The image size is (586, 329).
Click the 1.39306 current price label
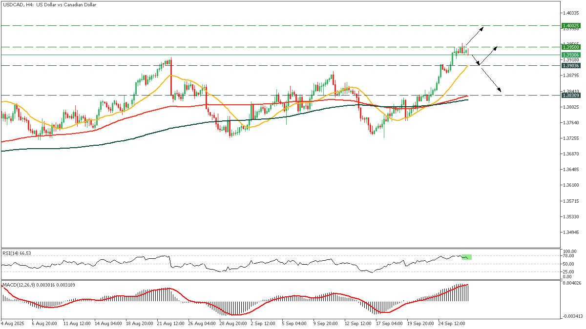coord(570,55)
